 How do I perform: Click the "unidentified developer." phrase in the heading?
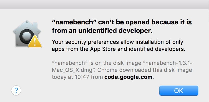pos(115,31)
